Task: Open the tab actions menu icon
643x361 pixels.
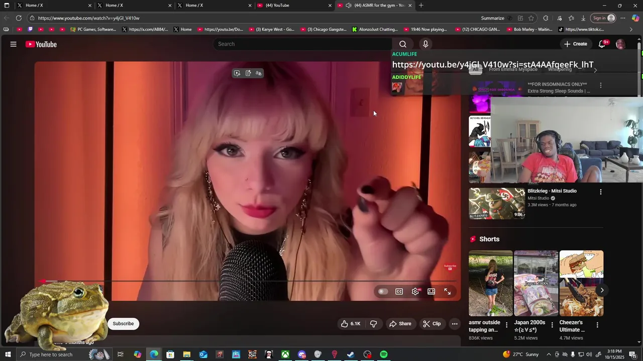Action: click(7, 6)
